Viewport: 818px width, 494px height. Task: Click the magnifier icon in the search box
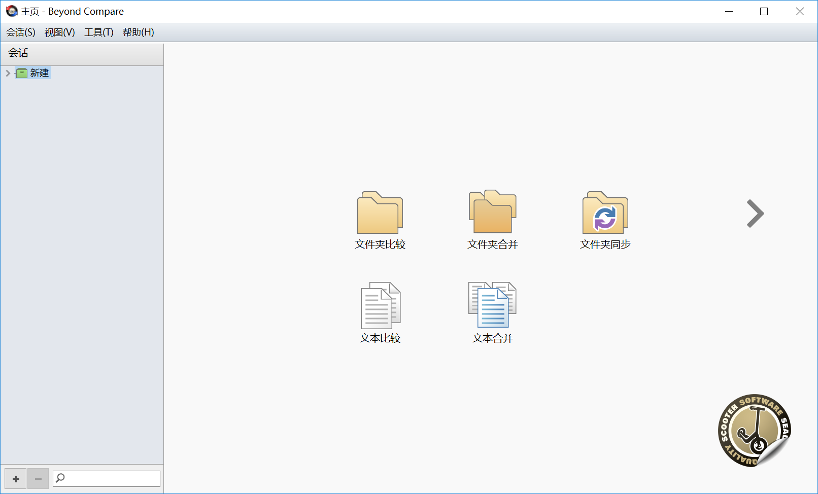[x=60, y=478]
